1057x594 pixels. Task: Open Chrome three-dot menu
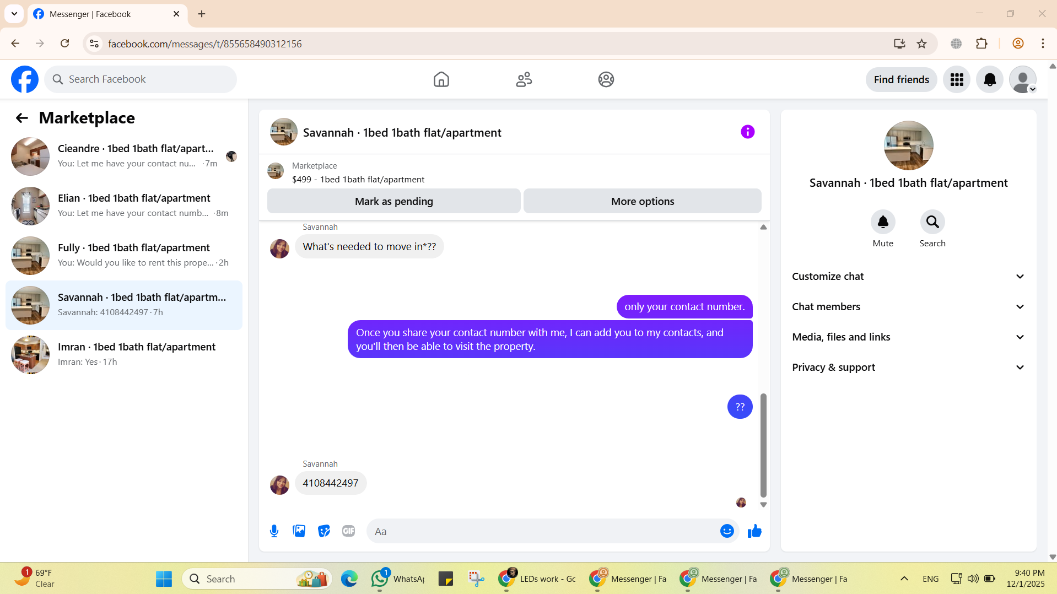click(x=1043, y=44)
